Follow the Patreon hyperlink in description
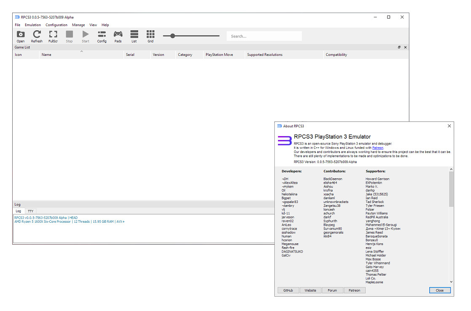This screenshot has height=311, width=471. (x=377, y=148)
